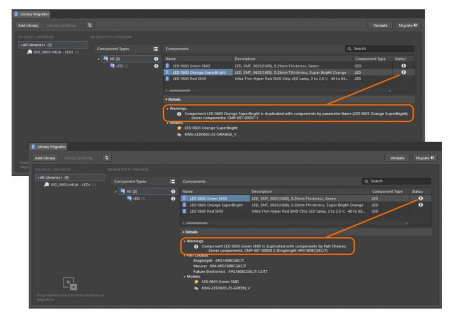Click Migrate in the front window
Image resolution: width=472 pixels, height=319 pixels.
tap(425, 158)
